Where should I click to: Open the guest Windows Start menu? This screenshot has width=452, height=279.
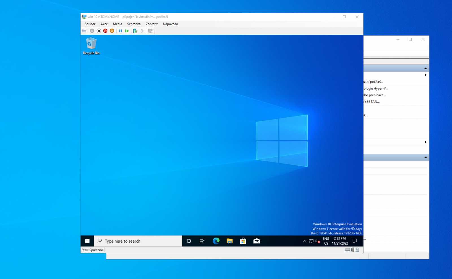87,241
